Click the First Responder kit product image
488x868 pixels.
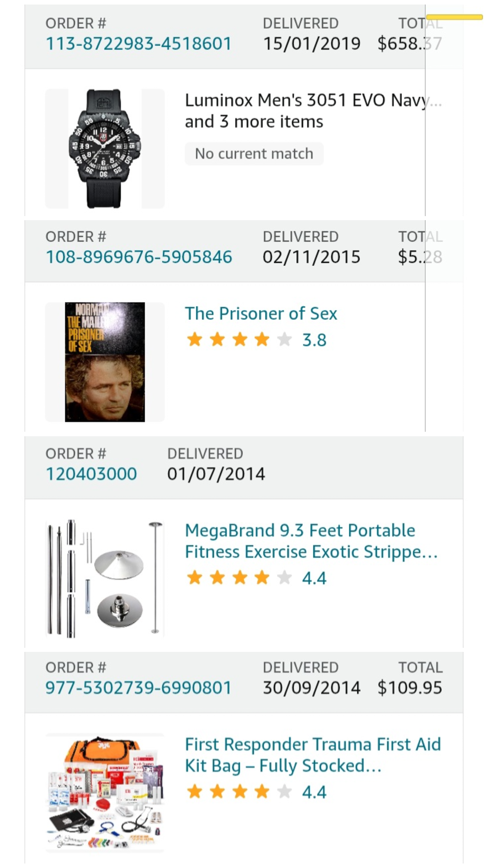[x=105, y=792]
